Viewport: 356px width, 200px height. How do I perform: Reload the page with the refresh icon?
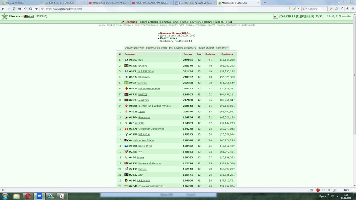(14, 9)
